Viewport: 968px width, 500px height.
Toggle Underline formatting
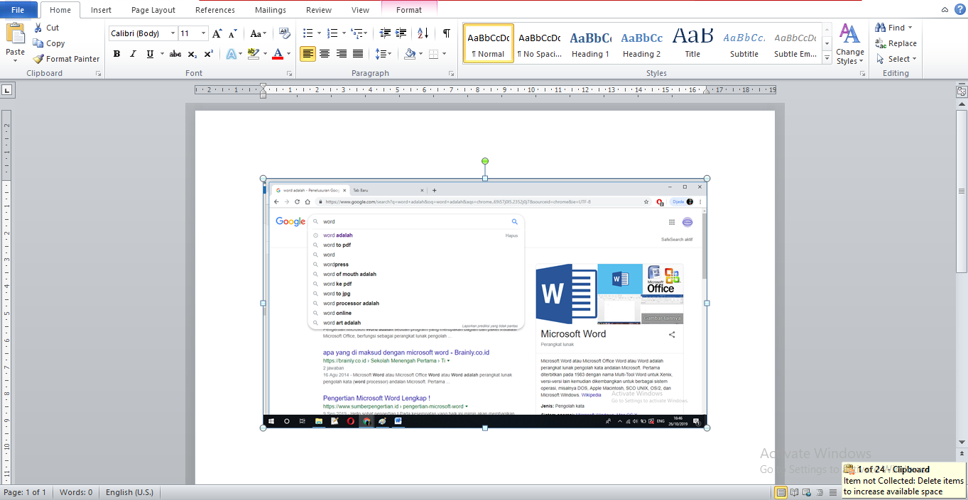[150, 54]
